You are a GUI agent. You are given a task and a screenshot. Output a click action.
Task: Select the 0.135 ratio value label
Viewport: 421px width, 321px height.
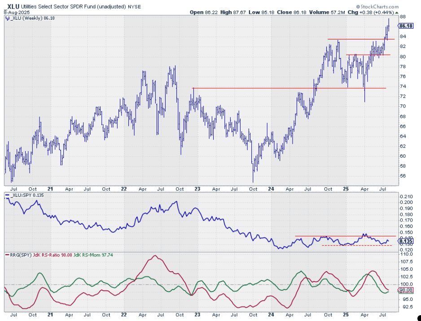pos(405,241)
